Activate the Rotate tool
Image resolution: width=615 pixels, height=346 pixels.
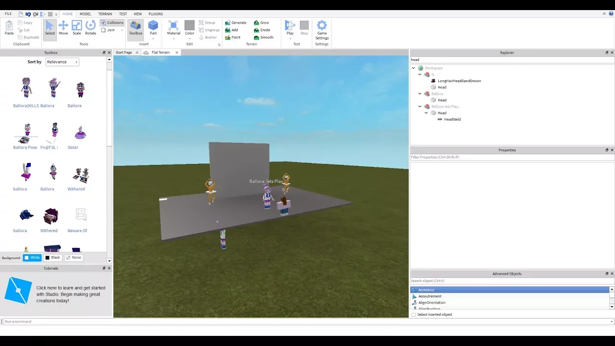click(x=90, y=28)
